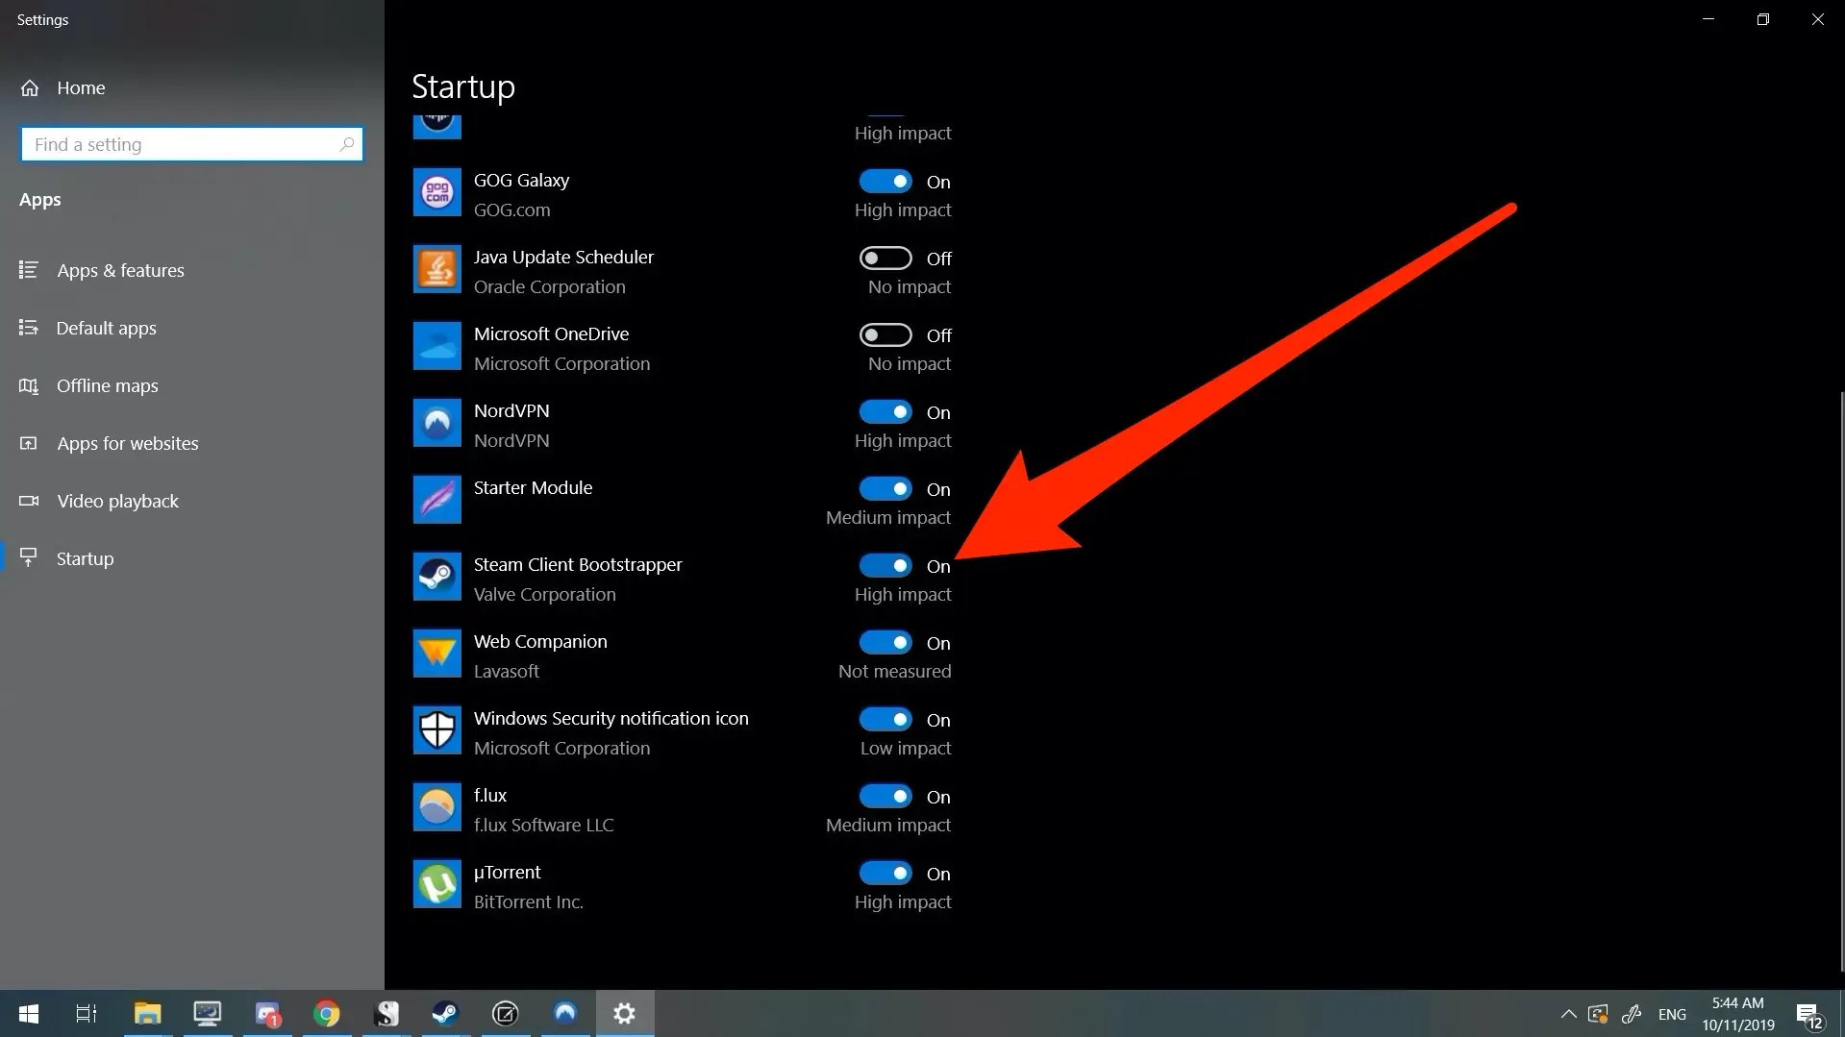Click the Low impact label

[906, 748]
